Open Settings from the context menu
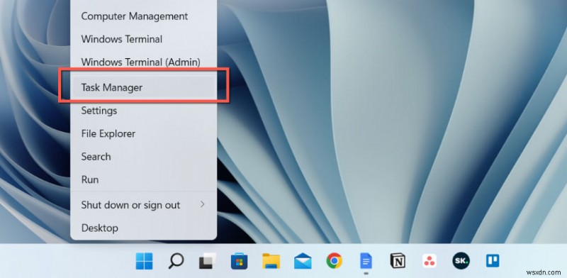Viewport: 567px width, 278px height. (144, 111)
